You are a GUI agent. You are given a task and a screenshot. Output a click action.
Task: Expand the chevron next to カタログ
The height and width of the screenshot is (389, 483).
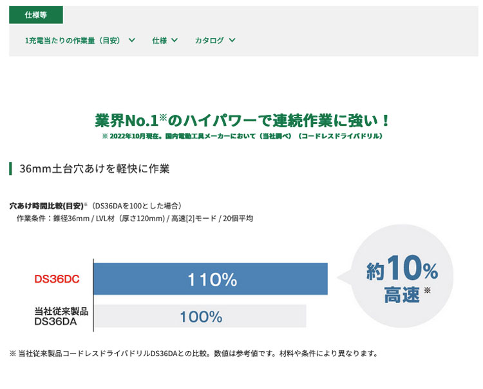click(x=232, y=40)
